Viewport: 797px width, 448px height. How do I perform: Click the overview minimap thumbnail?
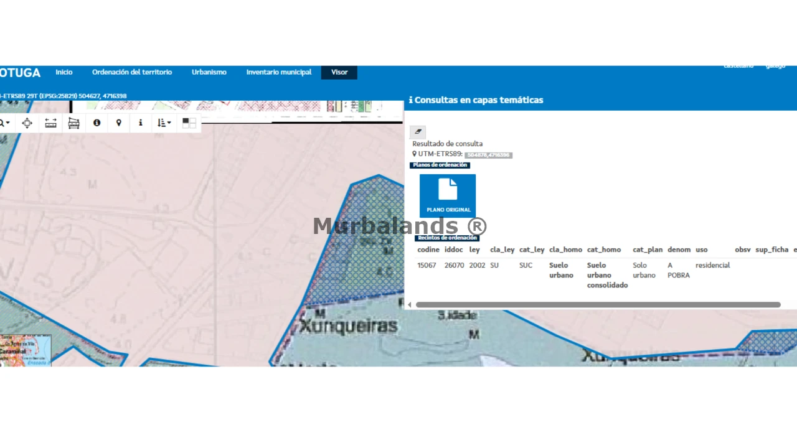coord(26,350)
